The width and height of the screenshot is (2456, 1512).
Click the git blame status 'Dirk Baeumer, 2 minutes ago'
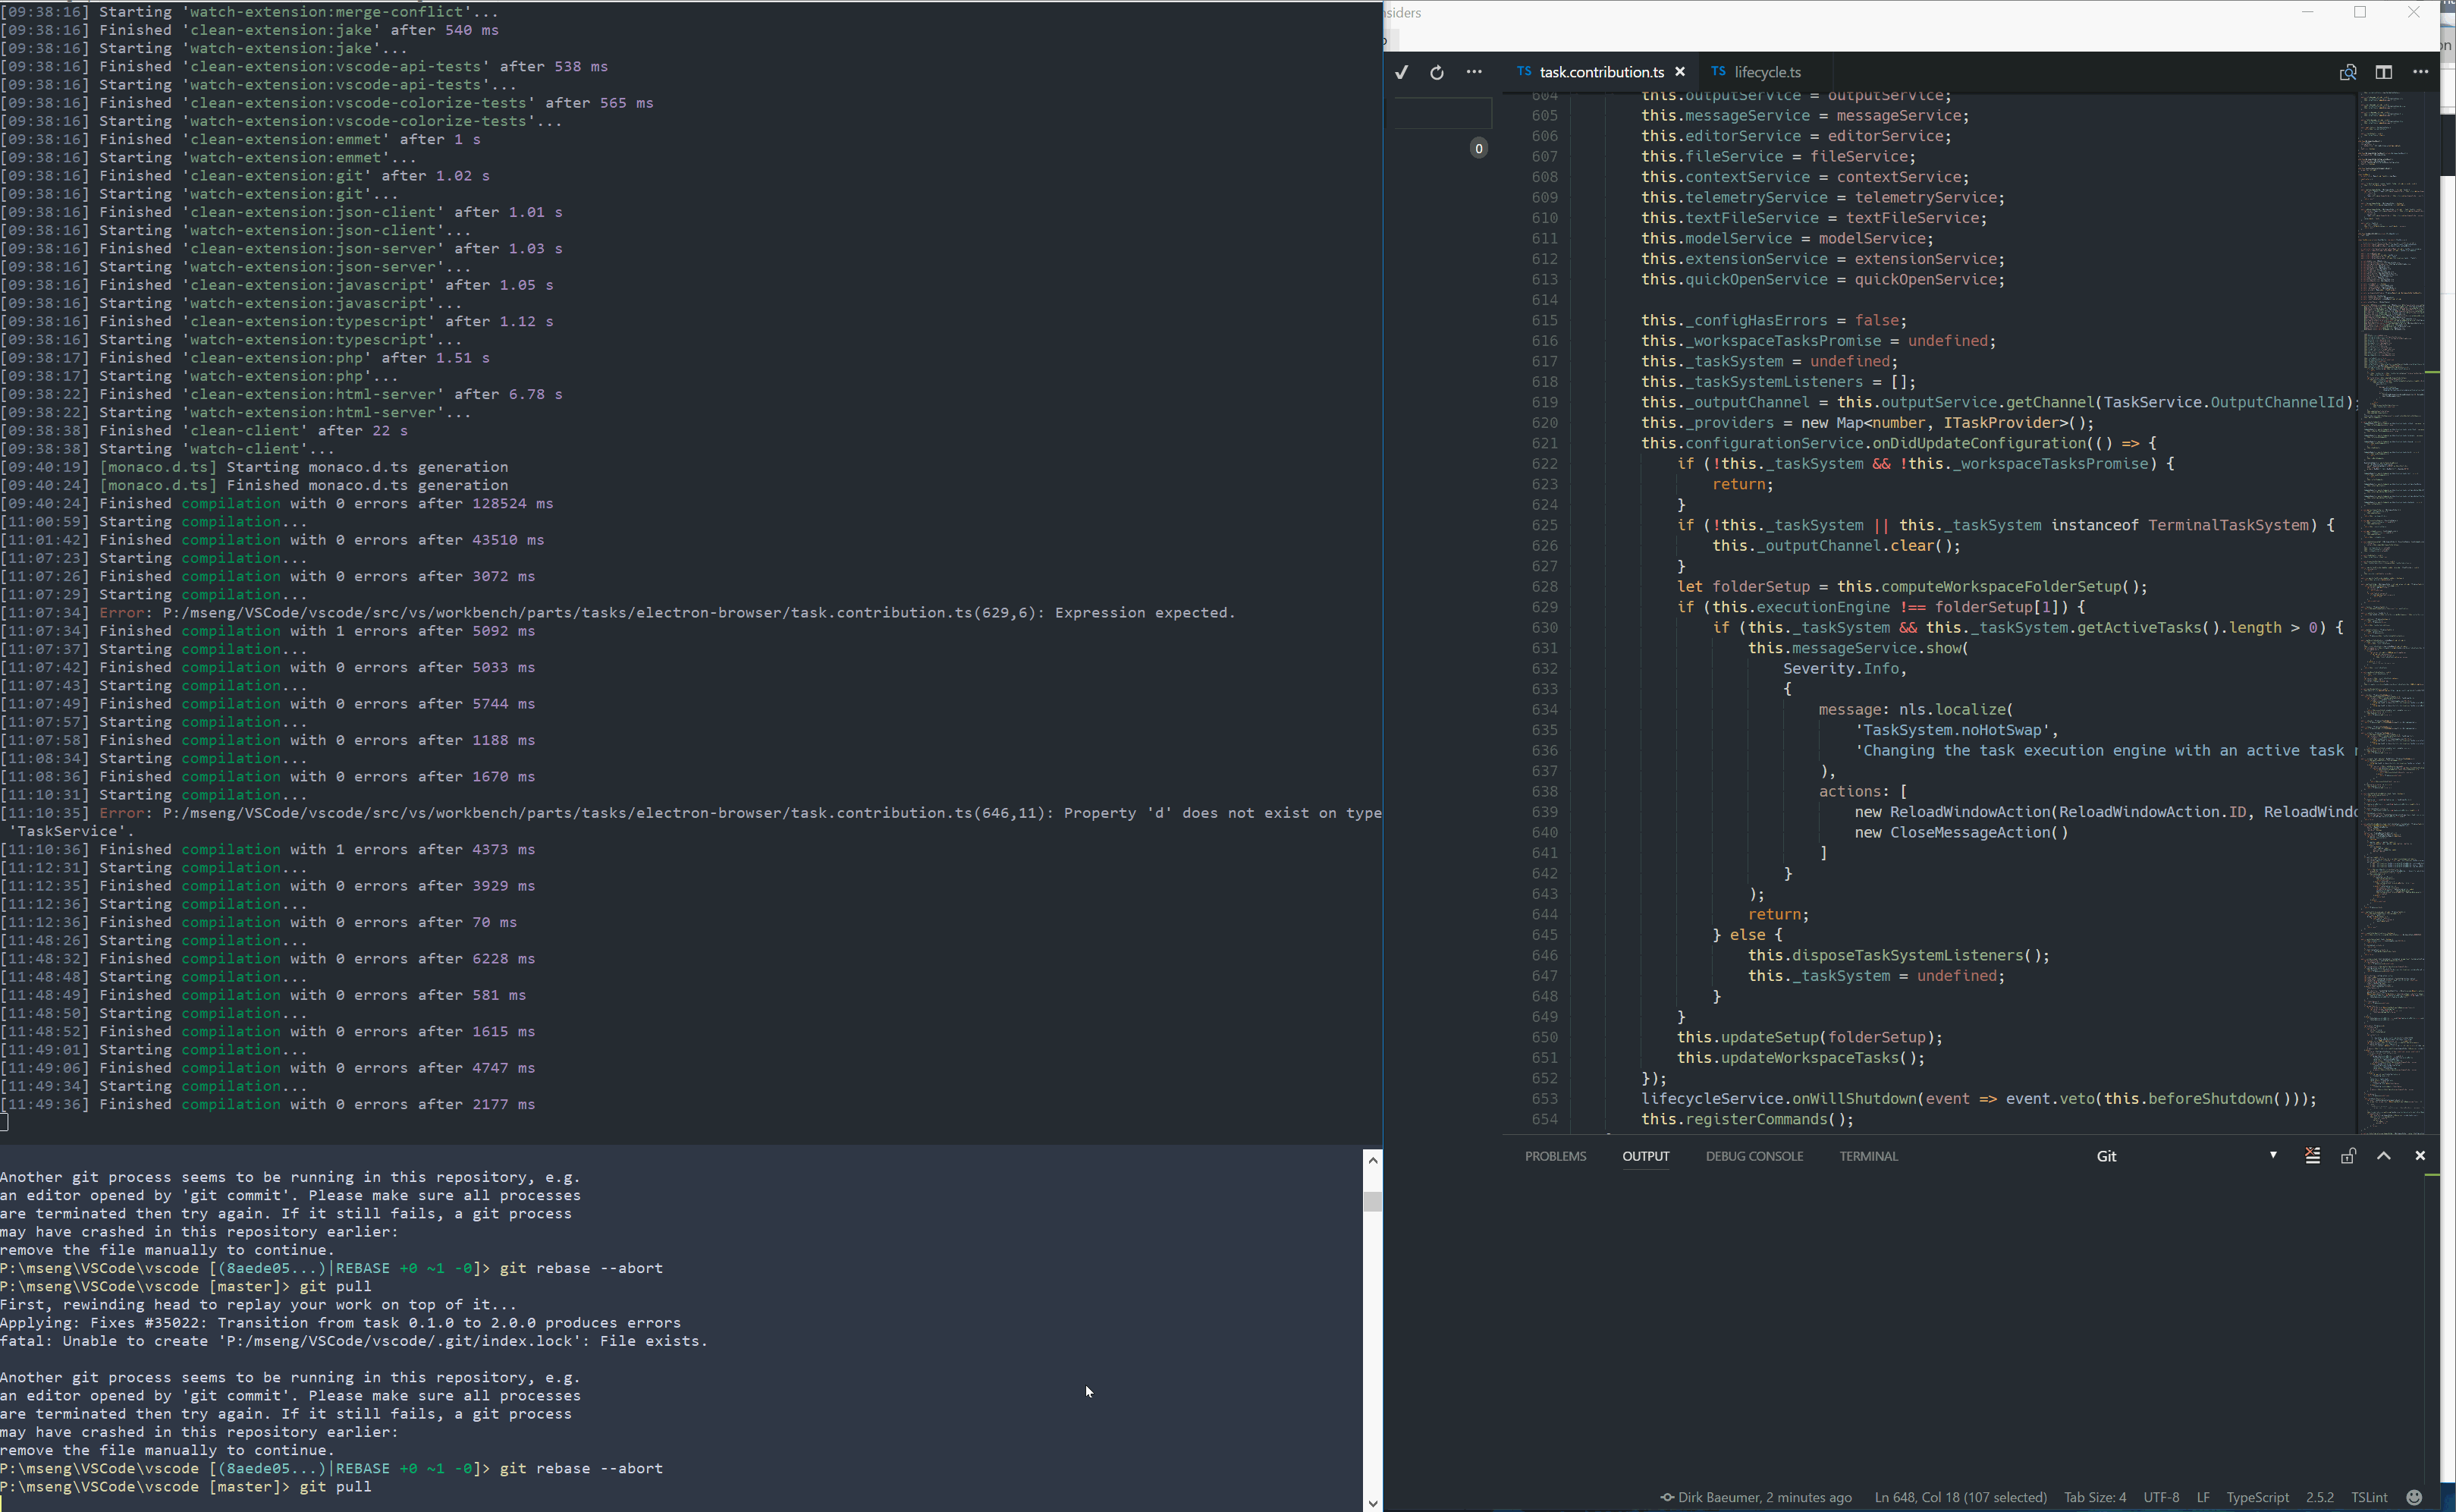pyautogui.click(x=1756, y=1497)
